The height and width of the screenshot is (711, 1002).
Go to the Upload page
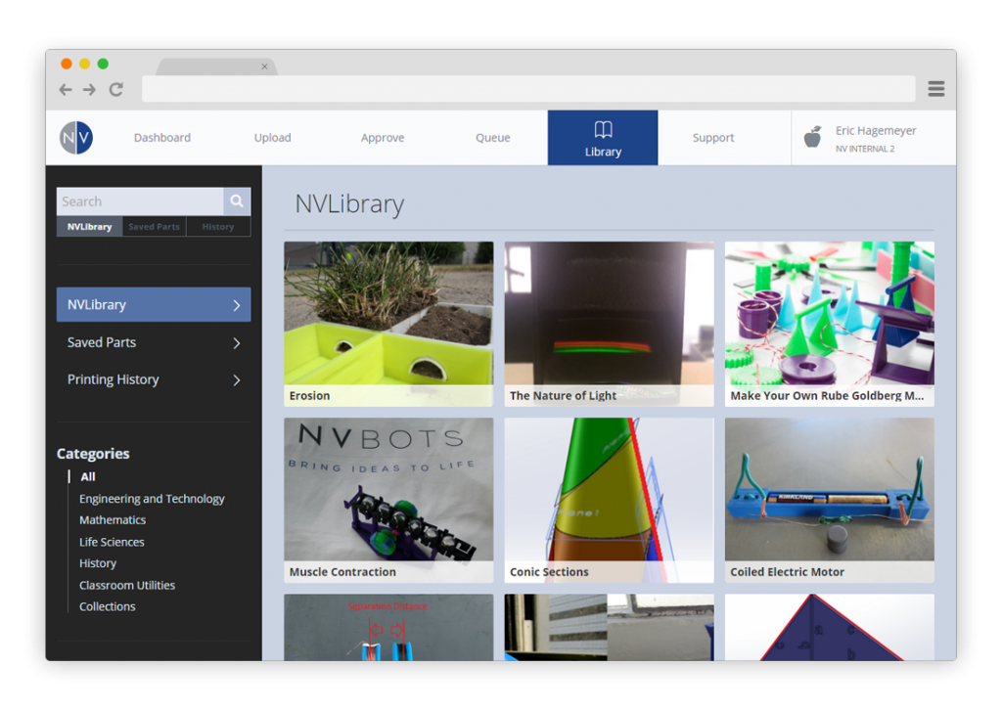click(x=272, y=137)
